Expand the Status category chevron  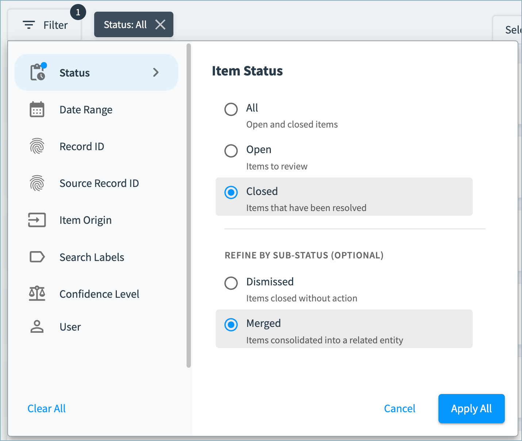coord(156,72)
